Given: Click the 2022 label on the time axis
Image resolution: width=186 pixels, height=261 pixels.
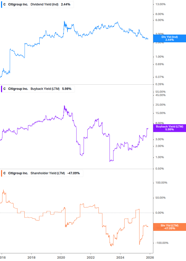Looking at the screenshot, I should (91, 258).
